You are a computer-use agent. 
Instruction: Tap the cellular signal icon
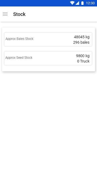(77, 3)
